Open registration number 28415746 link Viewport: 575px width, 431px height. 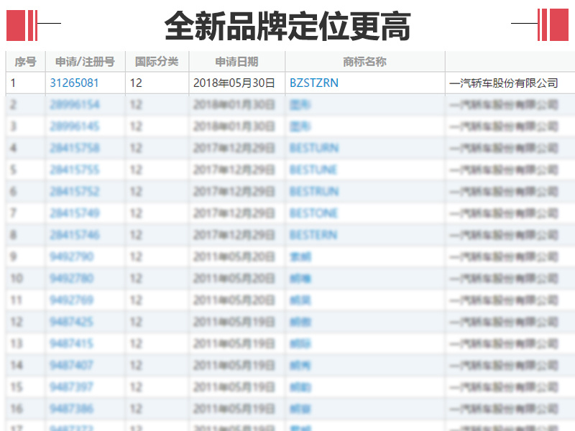pos(75,235)
